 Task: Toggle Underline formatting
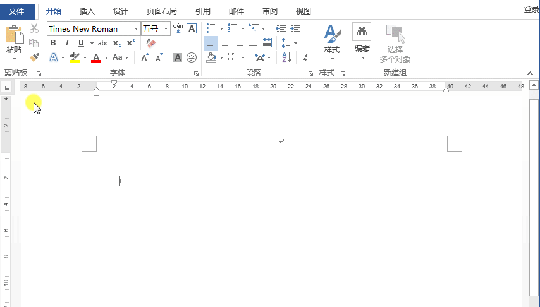[x=82, y=43]
